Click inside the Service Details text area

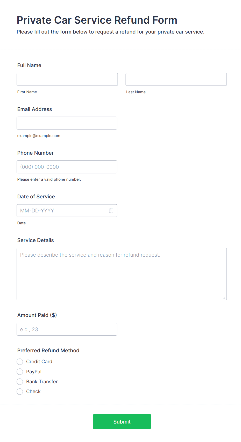click(x=122, y=274)
